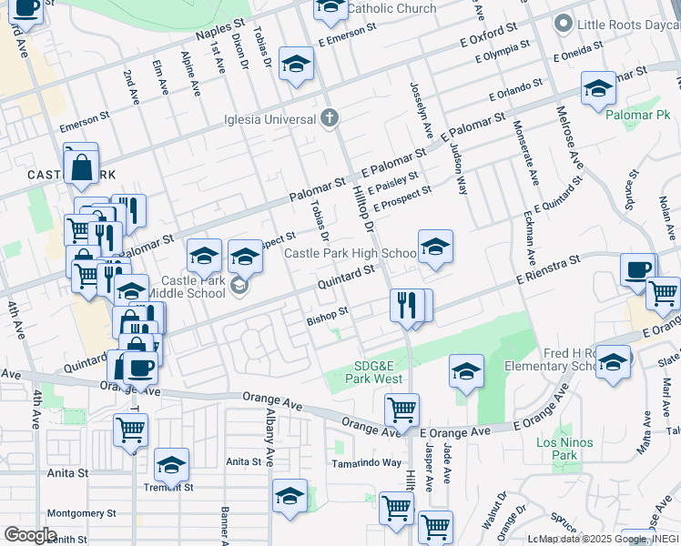Click the Google logo link

tap(30, 536)
